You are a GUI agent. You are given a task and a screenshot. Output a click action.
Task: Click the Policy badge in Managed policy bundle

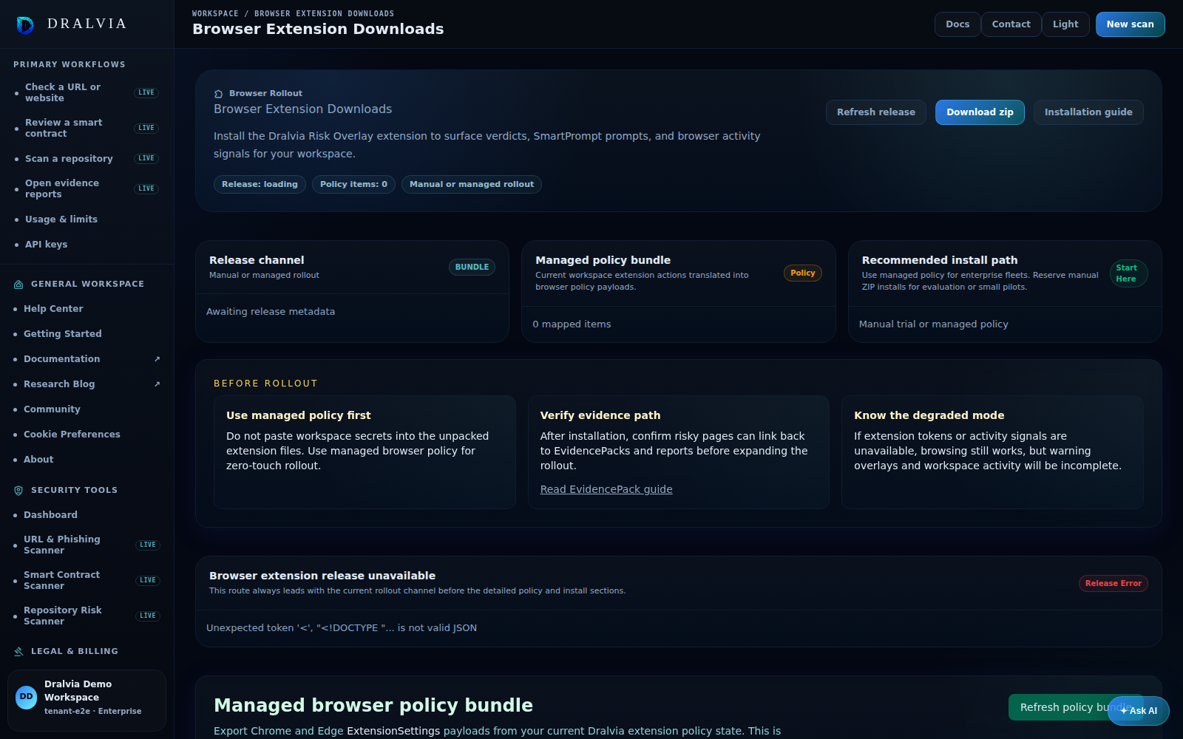tap(802, 273)
